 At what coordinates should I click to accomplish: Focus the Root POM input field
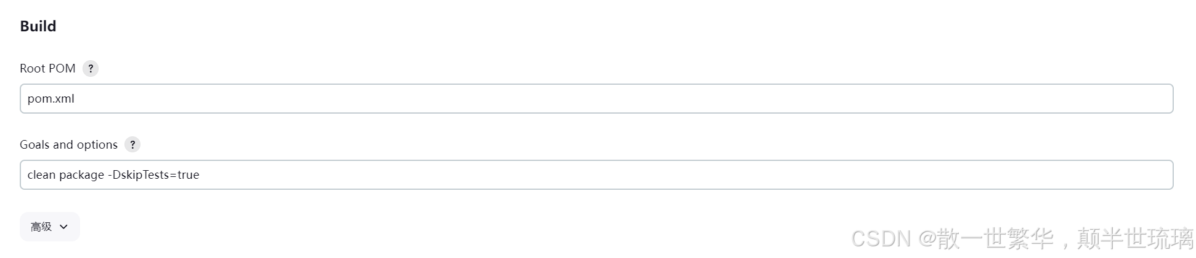(596, 99)
